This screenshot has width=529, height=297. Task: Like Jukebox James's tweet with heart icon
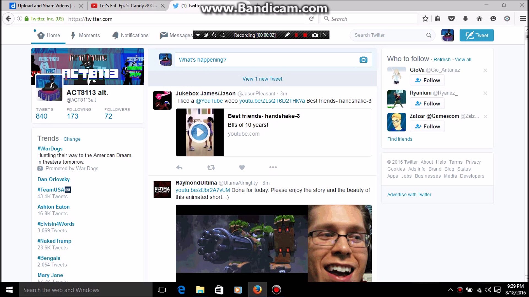pos(242,167)
